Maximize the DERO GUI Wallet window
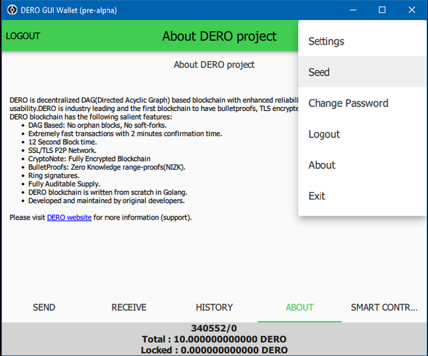Screen dimensions: 428x356 click(382, 10)
